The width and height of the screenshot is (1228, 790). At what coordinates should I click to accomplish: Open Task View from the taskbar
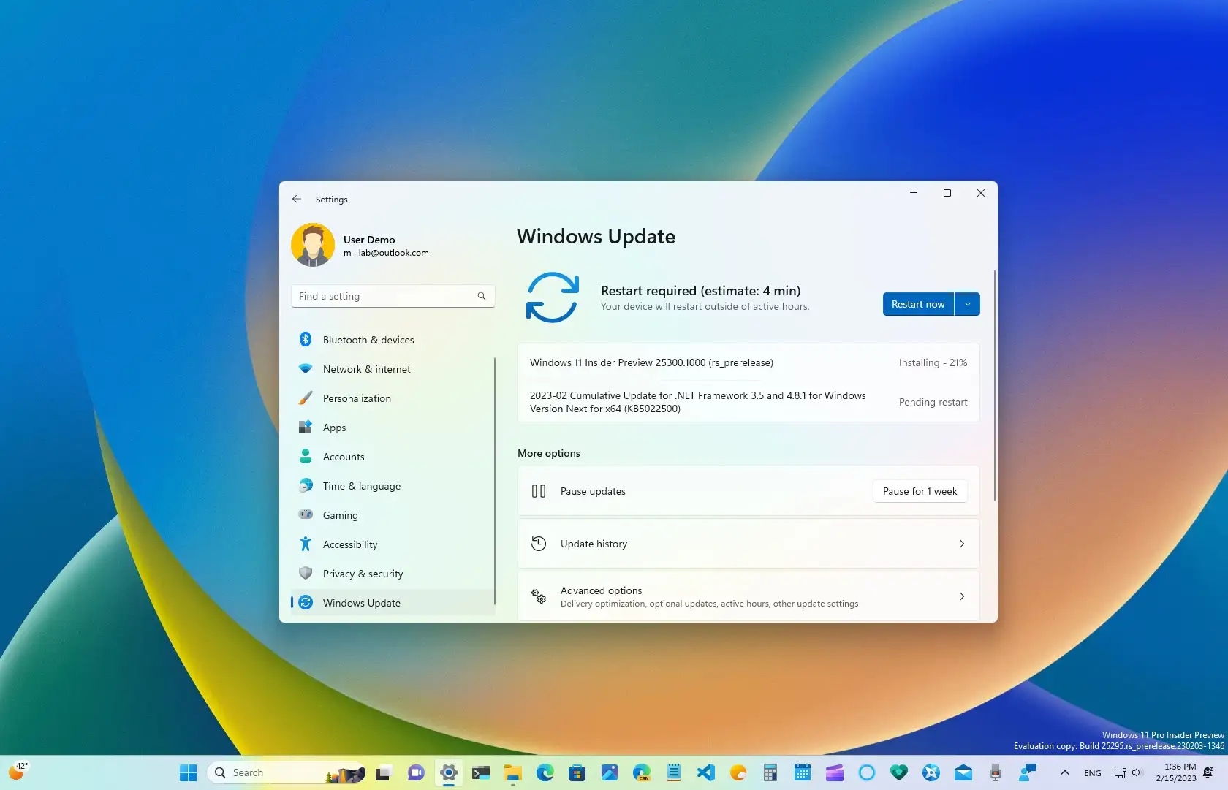tap(384, 772)
